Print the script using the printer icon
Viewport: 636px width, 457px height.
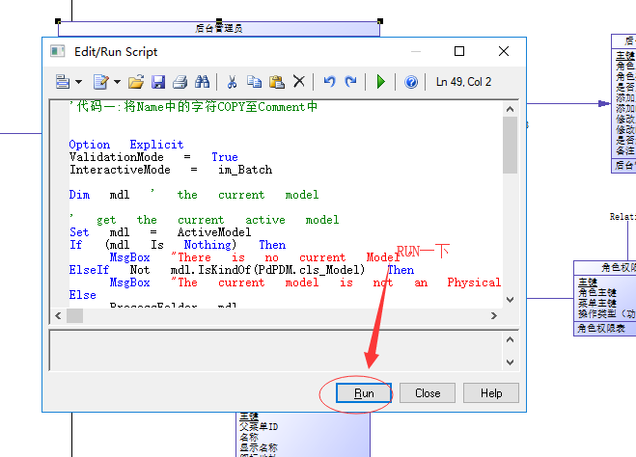(x=180, y=83)
